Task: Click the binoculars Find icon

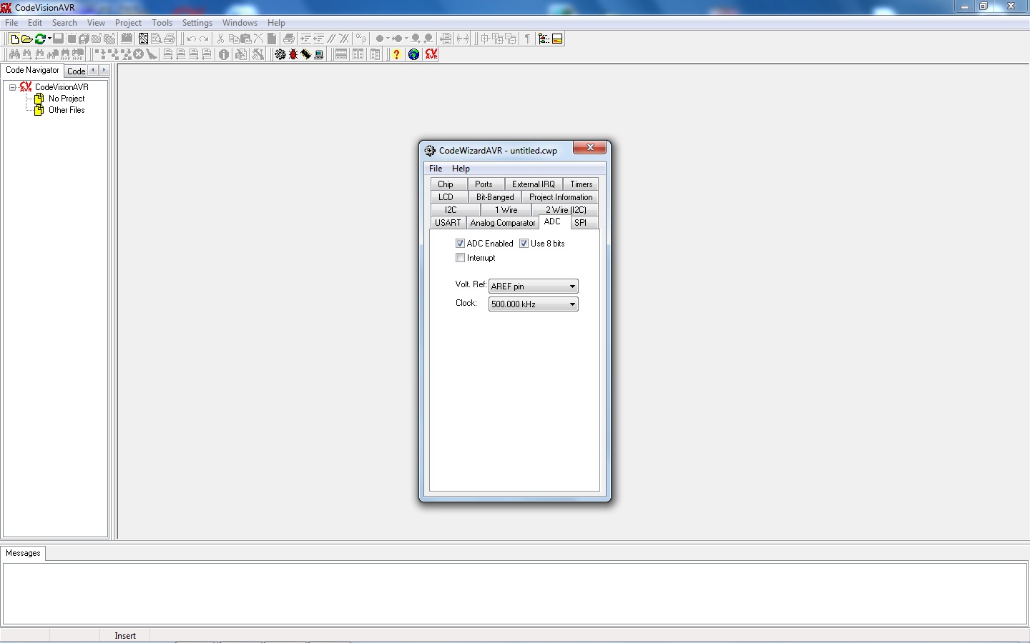Action: click(14, 54)
